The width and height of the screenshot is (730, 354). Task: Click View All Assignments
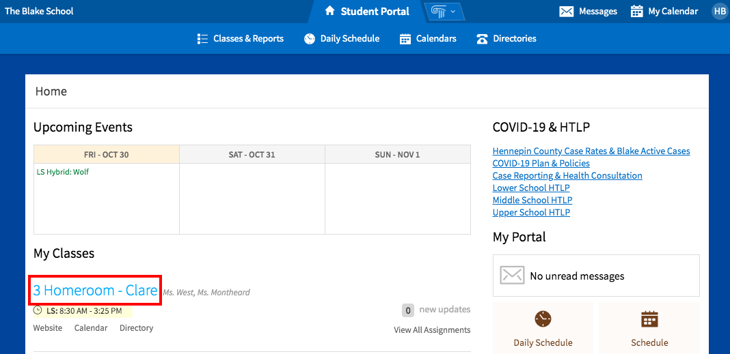pos(432,330)
